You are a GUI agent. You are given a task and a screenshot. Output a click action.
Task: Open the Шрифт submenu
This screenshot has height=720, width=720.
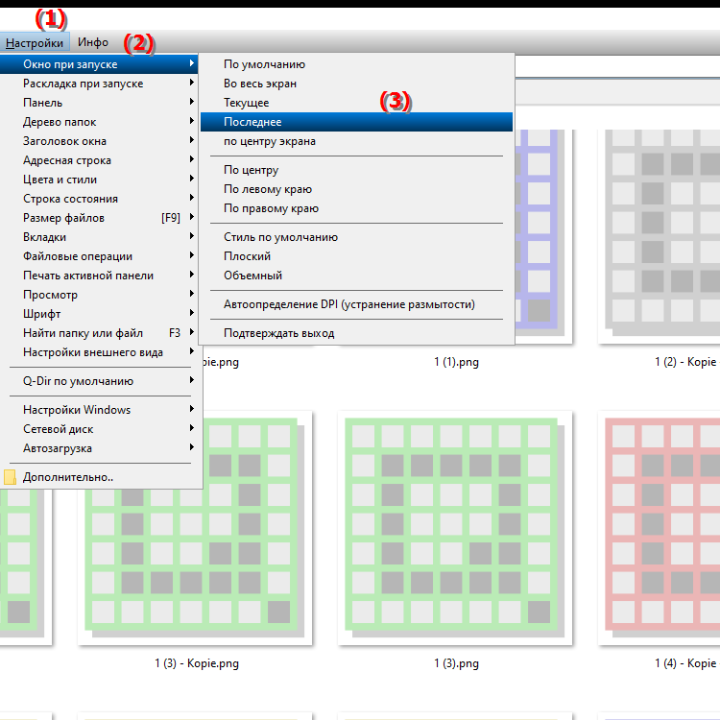pyautogui.click(x=99, y=314)
